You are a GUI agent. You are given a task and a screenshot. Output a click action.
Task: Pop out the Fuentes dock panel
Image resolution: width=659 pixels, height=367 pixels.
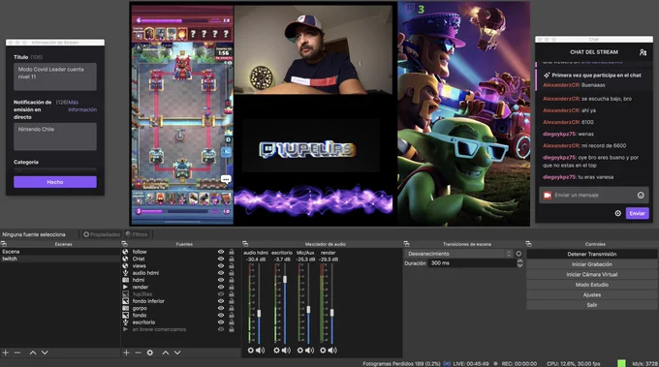pyautogui.click(x=124, y=244)
